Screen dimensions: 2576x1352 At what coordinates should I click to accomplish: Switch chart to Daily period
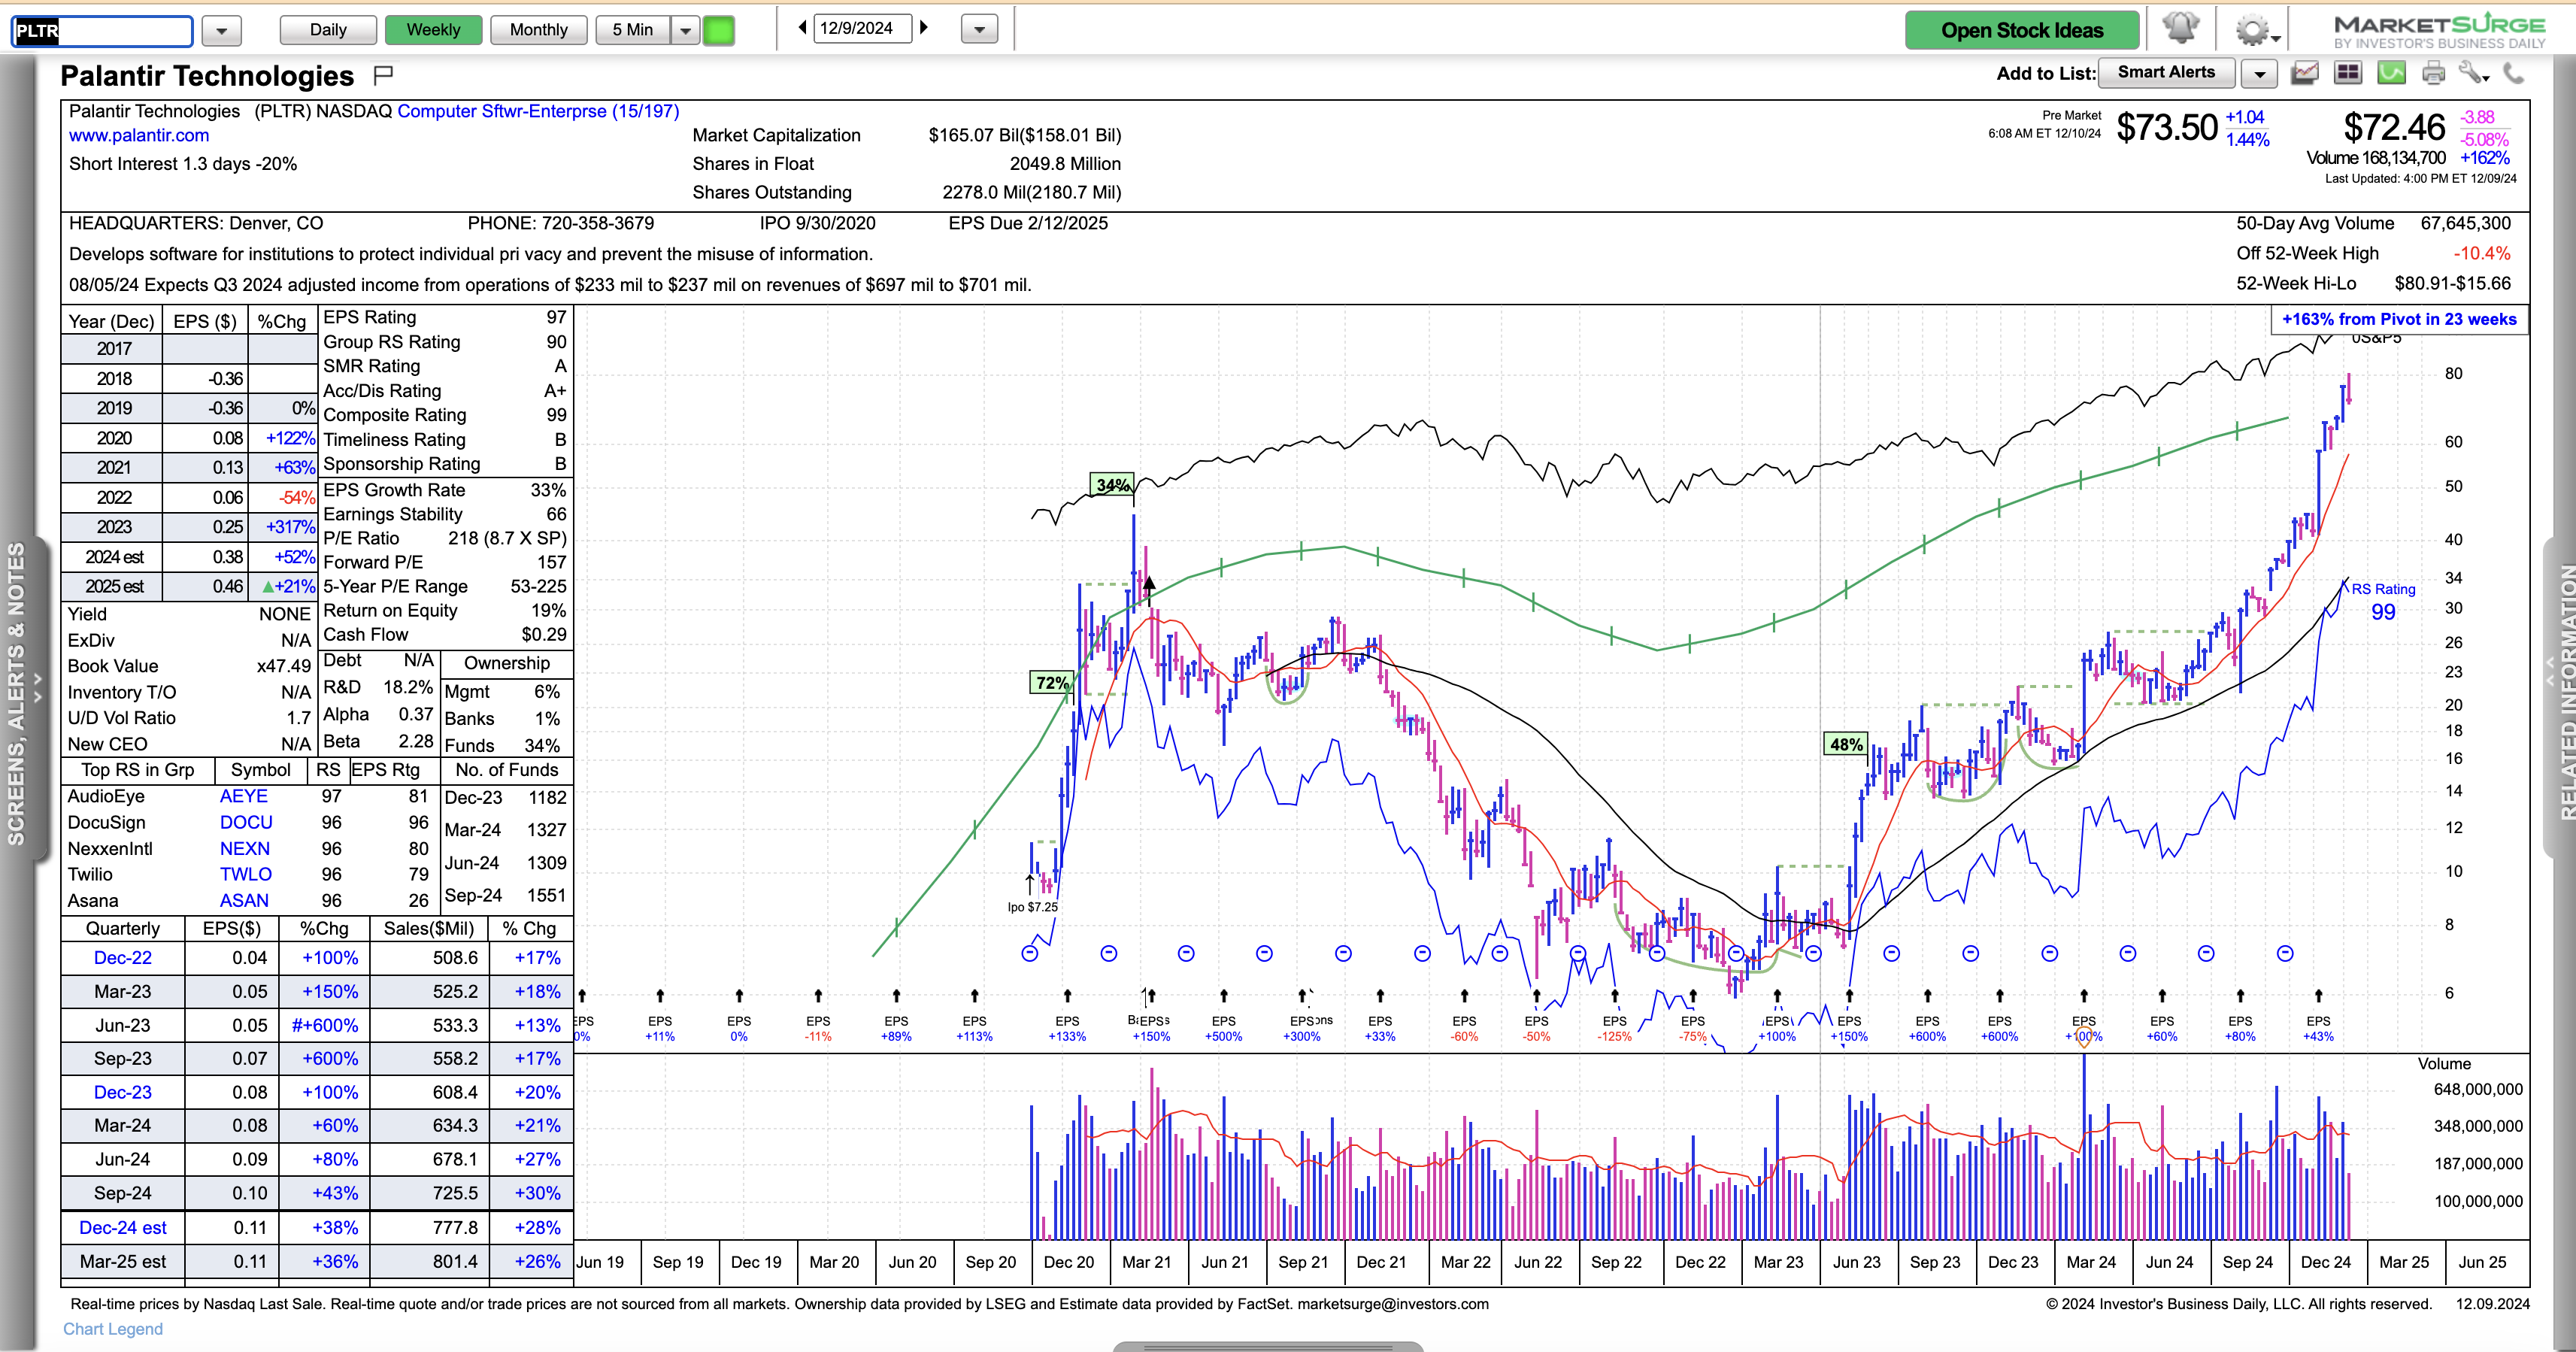[x=328, y=30]
